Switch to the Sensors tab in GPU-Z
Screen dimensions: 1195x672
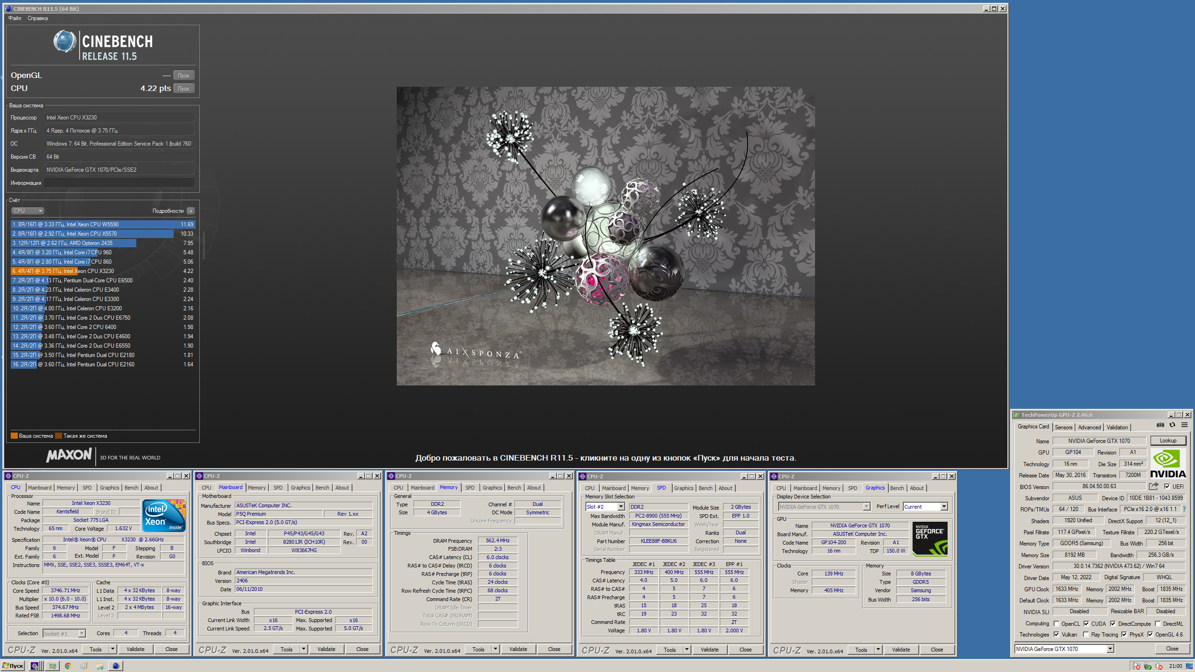coord(1063,427)
